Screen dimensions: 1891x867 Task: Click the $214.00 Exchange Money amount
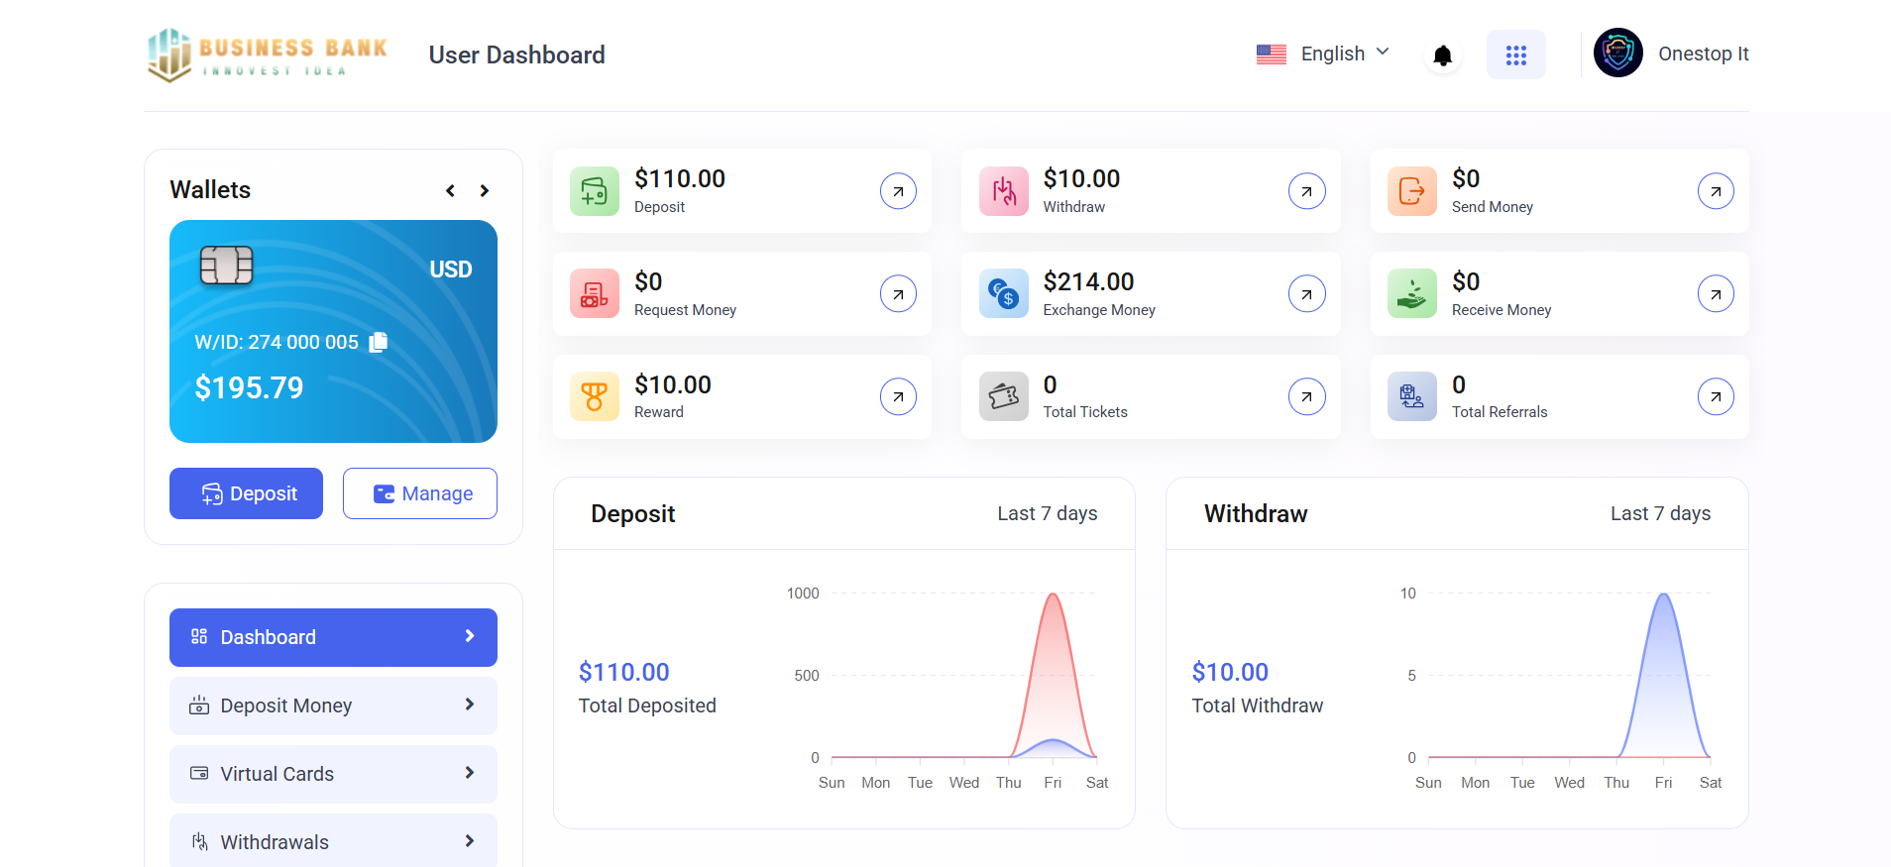pyautogui.click(x=1088, y=282)
